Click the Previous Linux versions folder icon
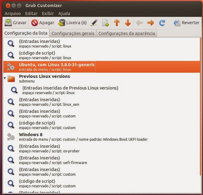The image size is (203, 195). coord(11,78)
